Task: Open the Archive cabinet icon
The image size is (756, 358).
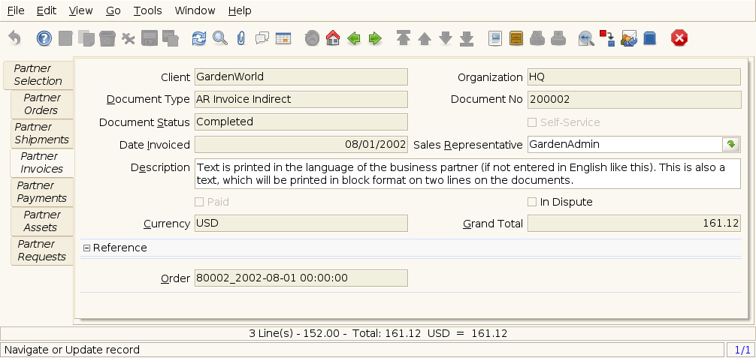Action: point(516,38)
